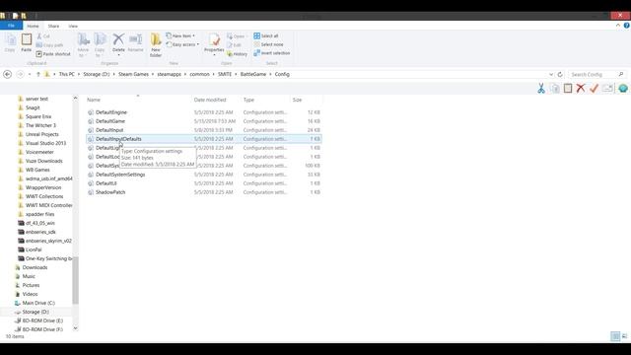Screen dimensions: 631x355
Task: Click the clipboard paste icon in the classic toolbar
Action: click(568, 88)
